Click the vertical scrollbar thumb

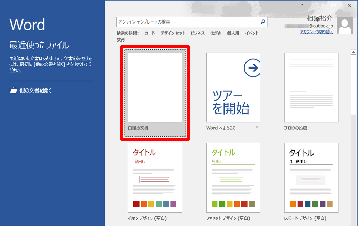353,84
